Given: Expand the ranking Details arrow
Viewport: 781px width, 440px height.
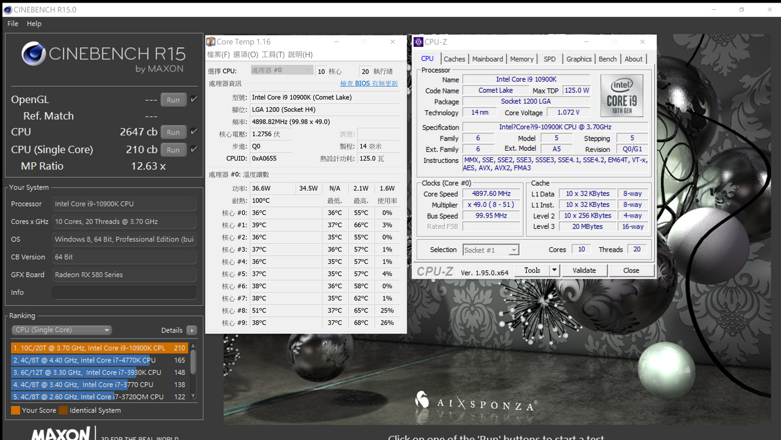Looking at the screenshot, I should [x=192, y=330].
